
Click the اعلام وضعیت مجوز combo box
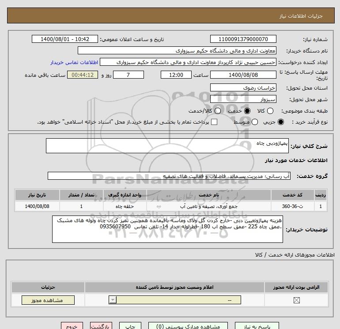point(175,300)
